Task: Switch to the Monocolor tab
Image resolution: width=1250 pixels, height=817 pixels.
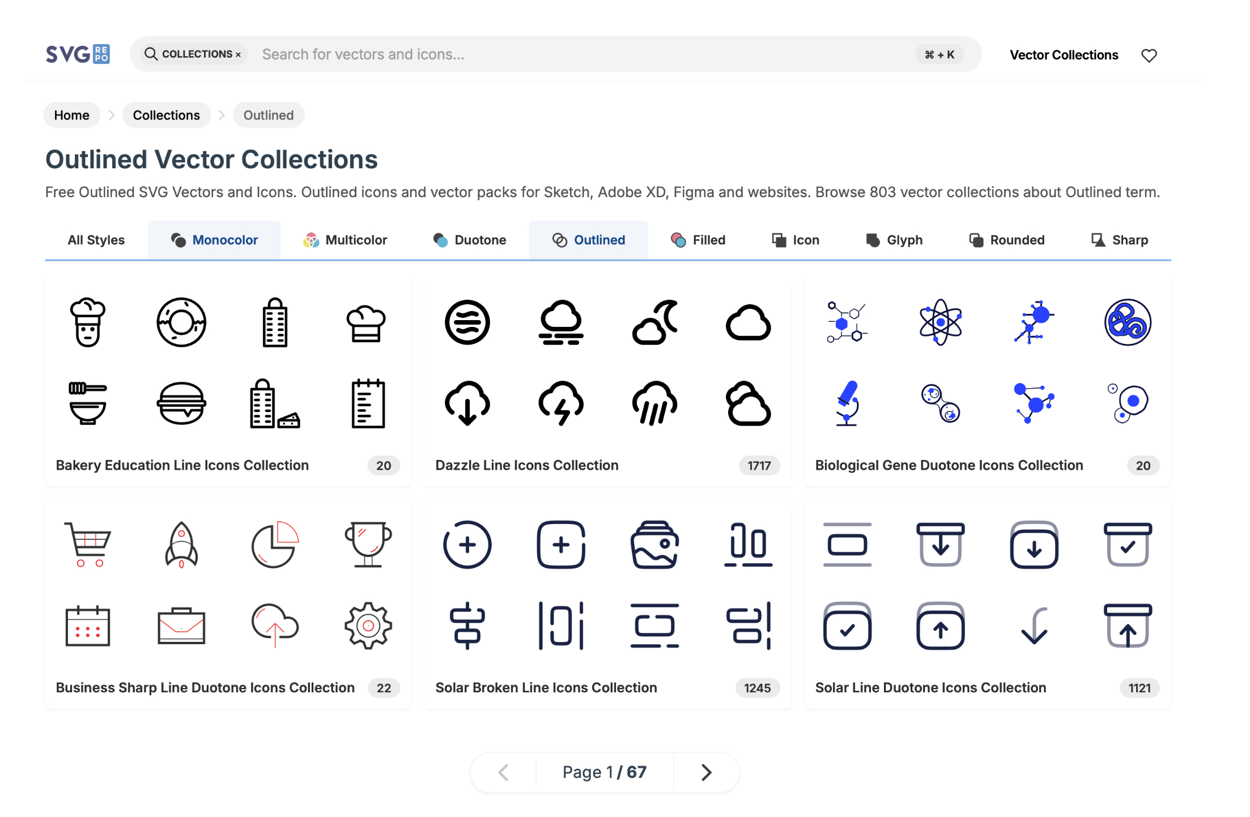Action: (x=214, y=240)
